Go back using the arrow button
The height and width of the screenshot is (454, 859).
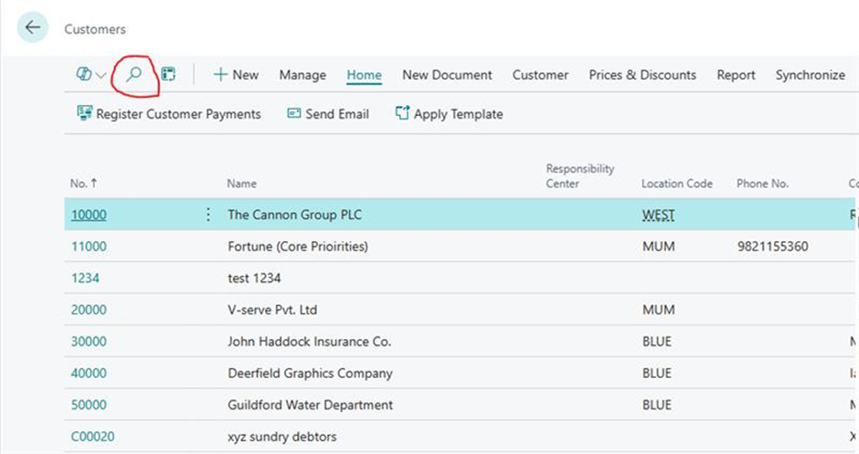[x=33, y=27]
